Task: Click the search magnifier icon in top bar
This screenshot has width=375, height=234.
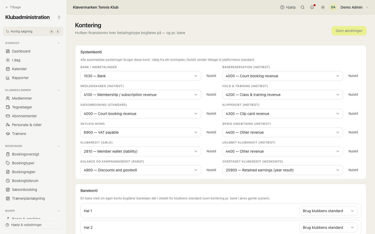Action: pos(303,7)
